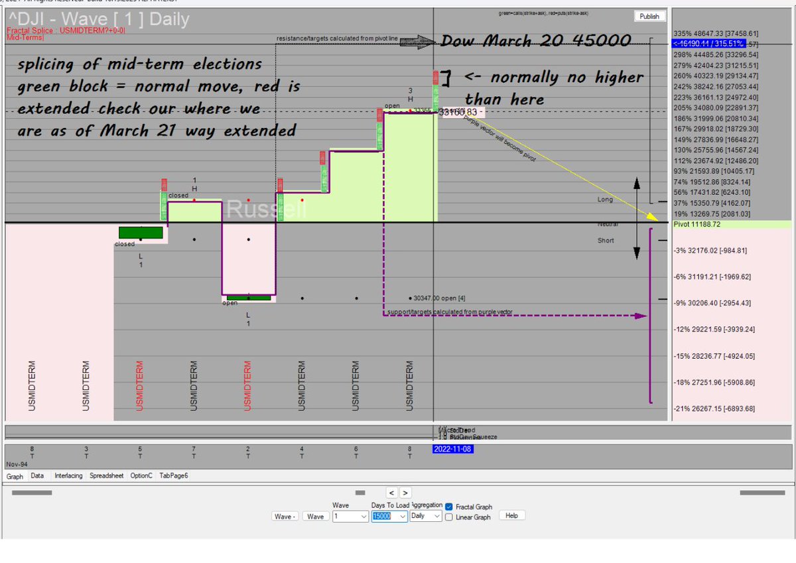Click the 'Wave -' button
The width and height of the screenshot is (796, 563).
[285, 516]
